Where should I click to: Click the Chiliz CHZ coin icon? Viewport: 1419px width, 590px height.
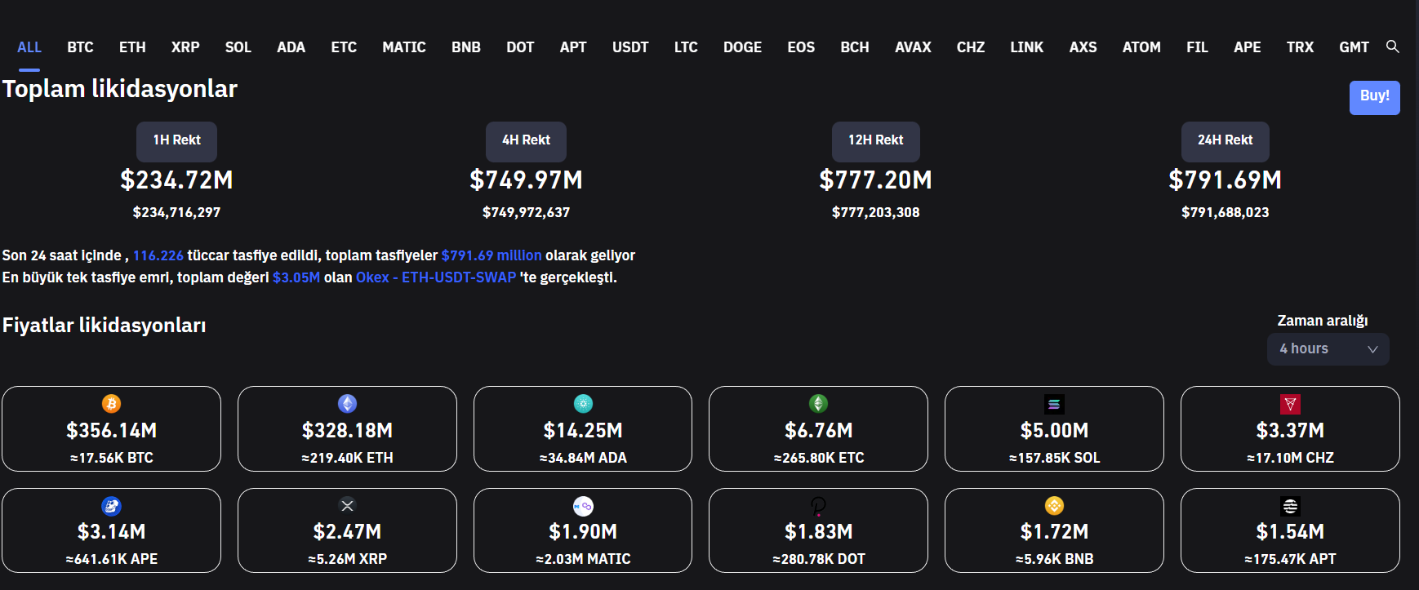point(1290,404)
